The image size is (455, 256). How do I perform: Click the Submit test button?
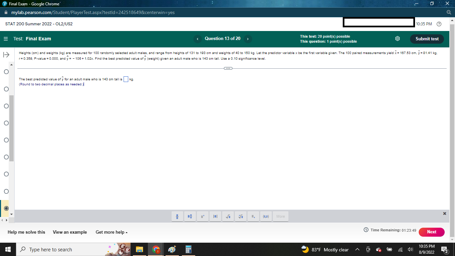(427, 39)
